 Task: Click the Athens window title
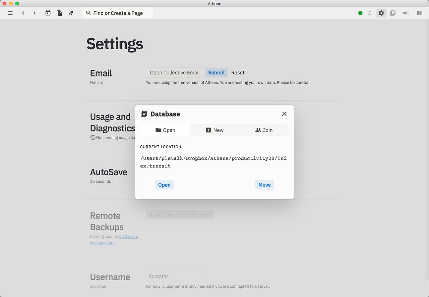point(214,4)
